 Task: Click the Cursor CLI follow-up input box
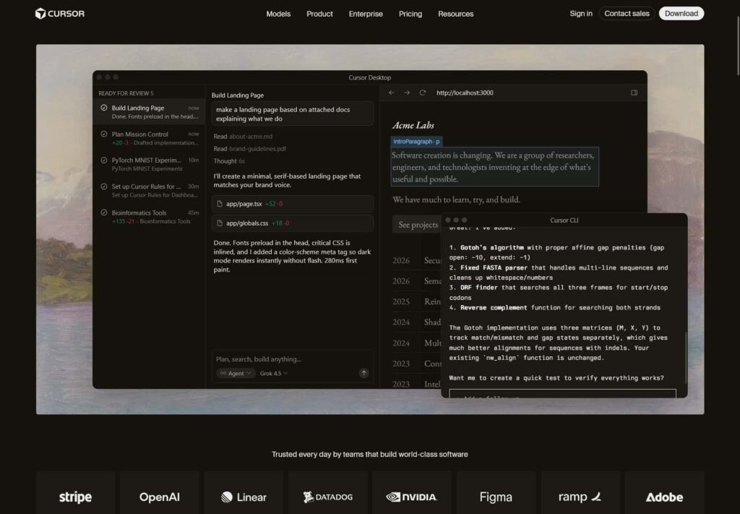[x=562, y=394]
